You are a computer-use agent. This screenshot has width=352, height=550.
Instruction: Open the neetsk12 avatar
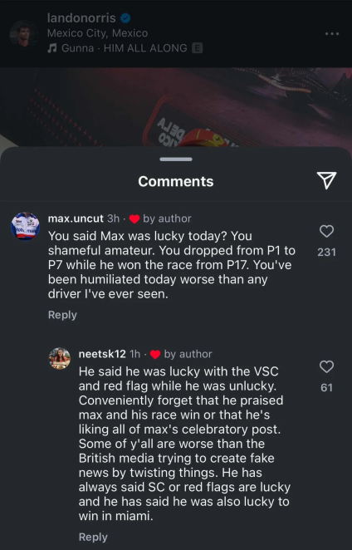click(x=59, y=358)
